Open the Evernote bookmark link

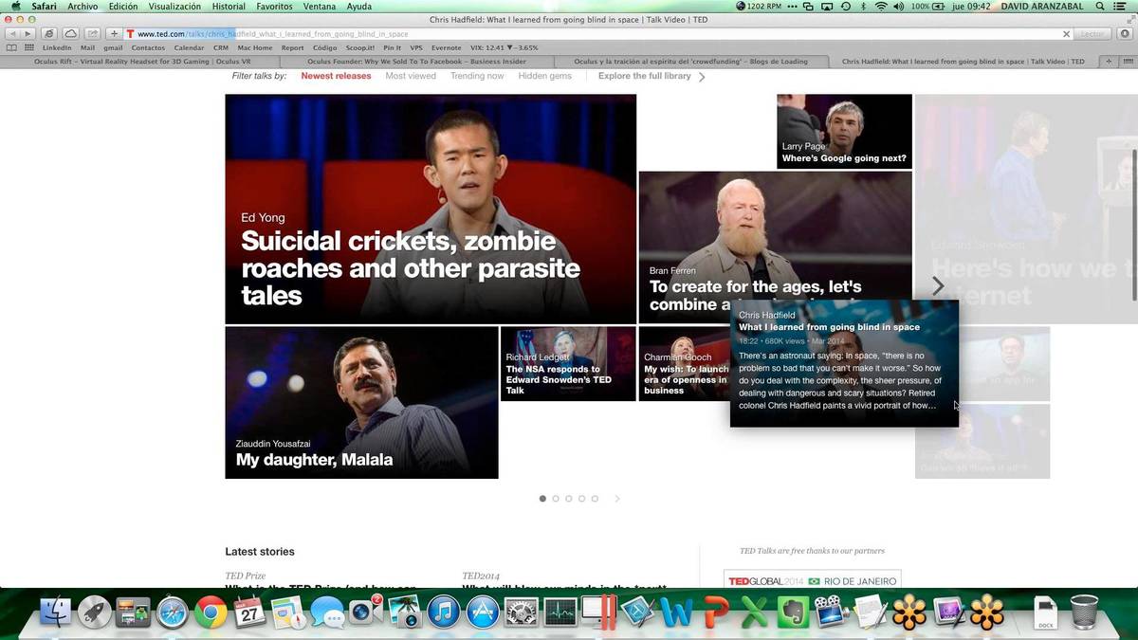(x=446, y=47)
